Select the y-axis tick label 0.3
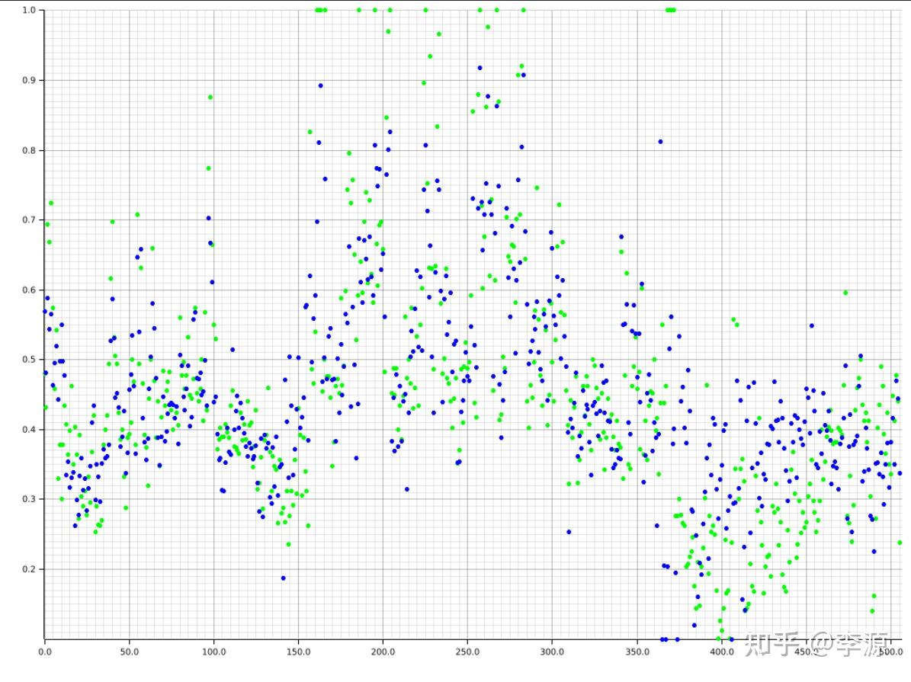This screenshot has height=682, width=911. [x=29, y=499]
